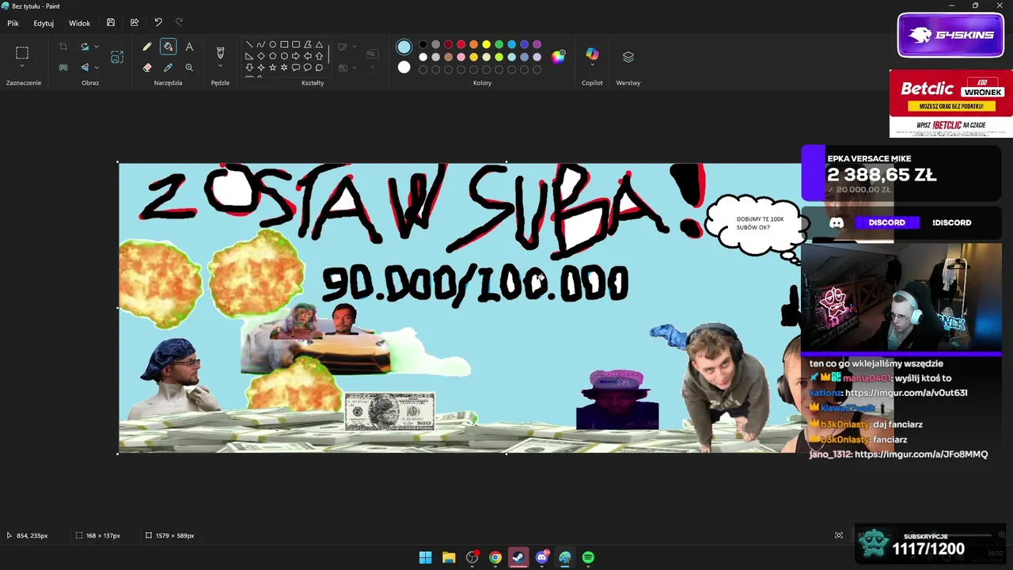Pick the green color swatch

499,44
